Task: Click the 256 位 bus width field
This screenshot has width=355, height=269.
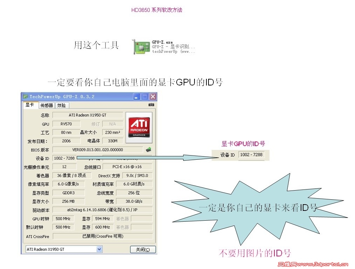Action: click(134, 193)
